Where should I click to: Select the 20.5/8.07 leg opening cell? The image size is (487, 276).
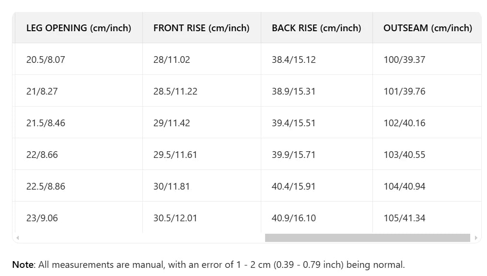click(x=46, y=60)
